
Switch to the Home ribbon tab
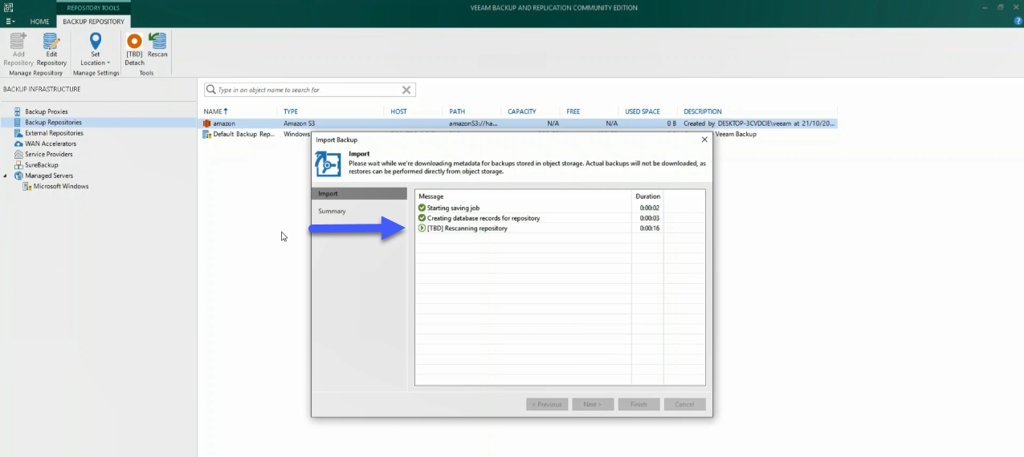[39, 22]
